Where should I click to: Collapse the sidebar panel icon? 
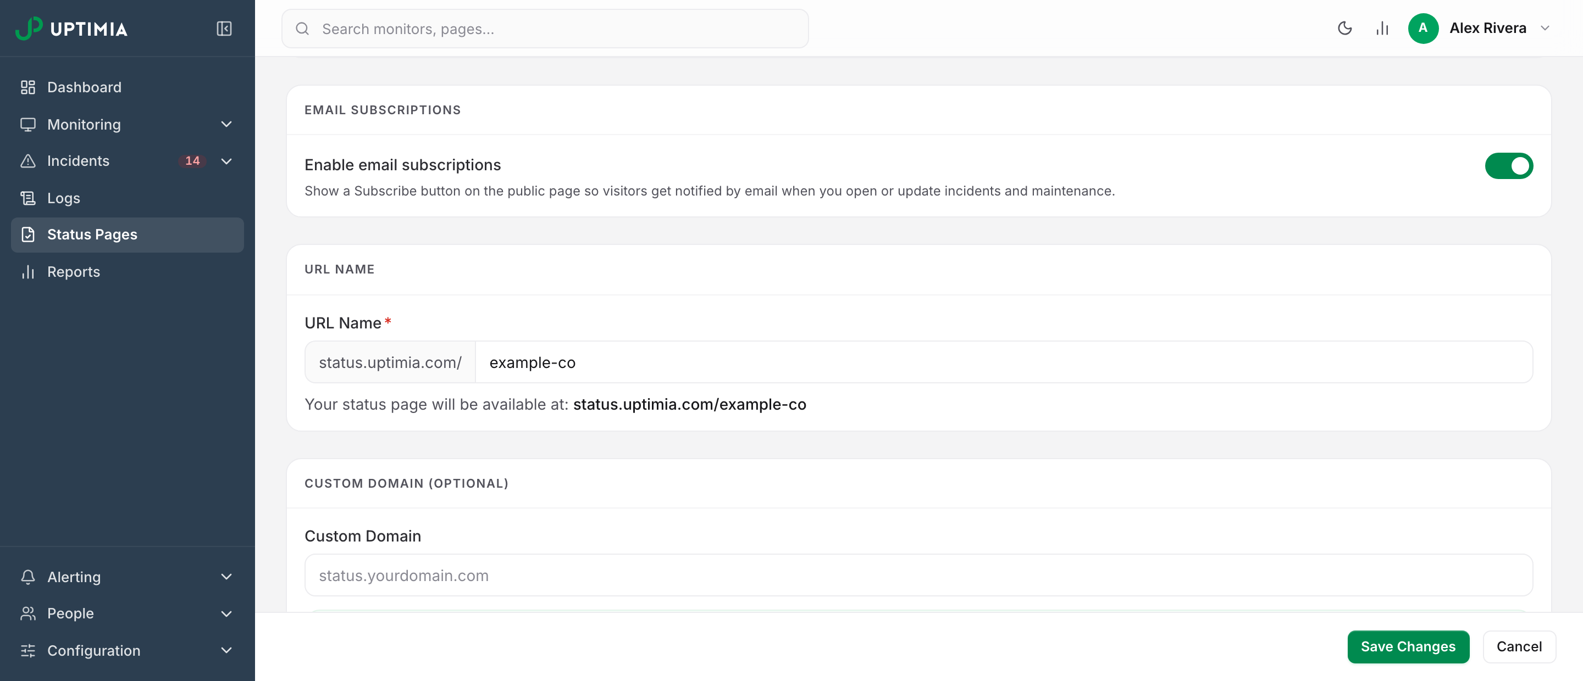(x=224, y=29)
